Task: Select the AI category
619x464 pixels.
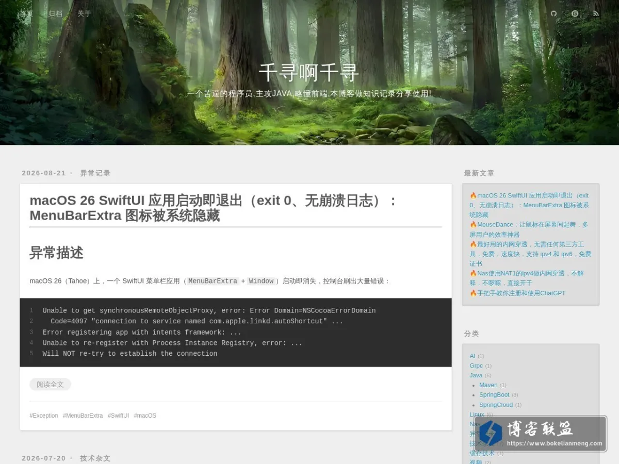Action: 473,356
